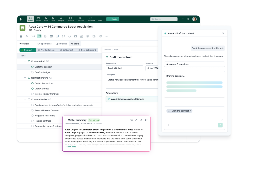The width and height of the screenshot is (258, 171).
Task: Remove the Draft the contract chip
Action: (191, 111)
